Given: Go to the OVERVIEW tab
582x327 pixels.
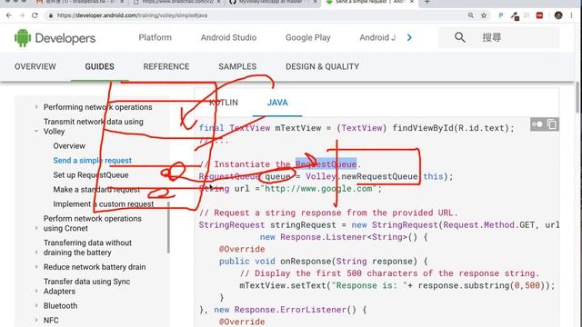Looking at the screenshot, I should (35, 66).
